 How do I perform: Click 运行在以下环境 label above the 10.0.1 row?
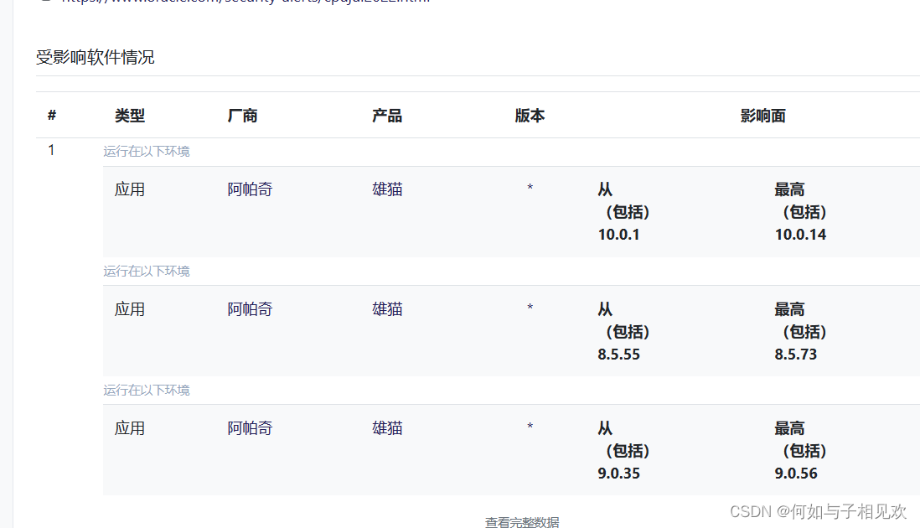click(147, 152)
